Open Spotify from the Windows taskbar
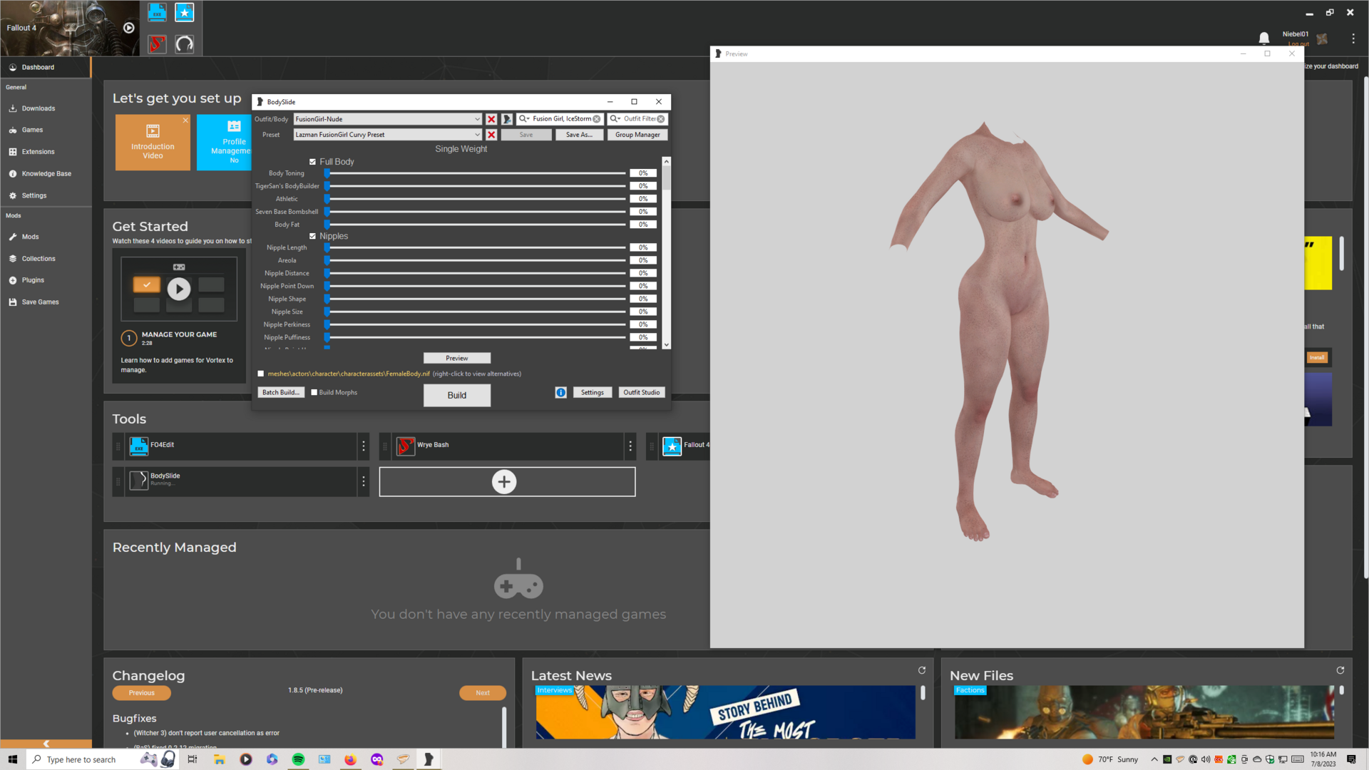 pyautogui.click(x=298, y=759)
